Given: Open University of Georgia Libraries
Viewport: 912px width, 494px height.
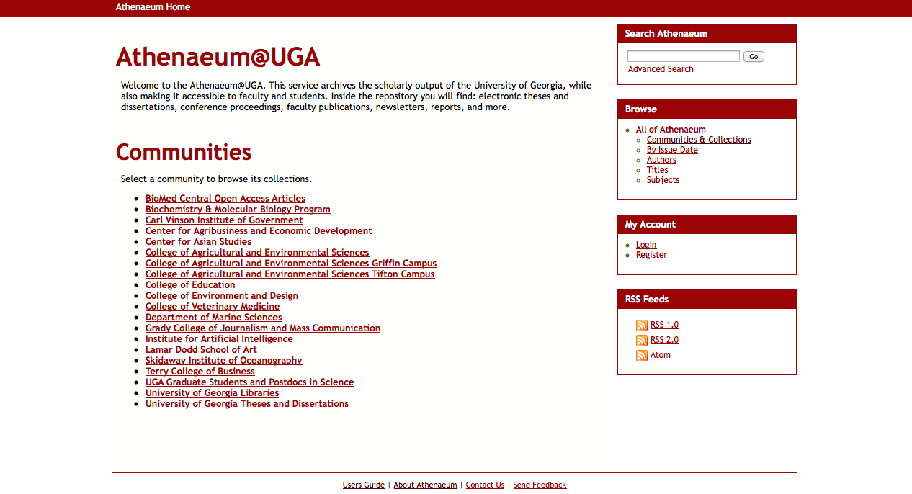Looking at the screenshot, I should (212, 393).
